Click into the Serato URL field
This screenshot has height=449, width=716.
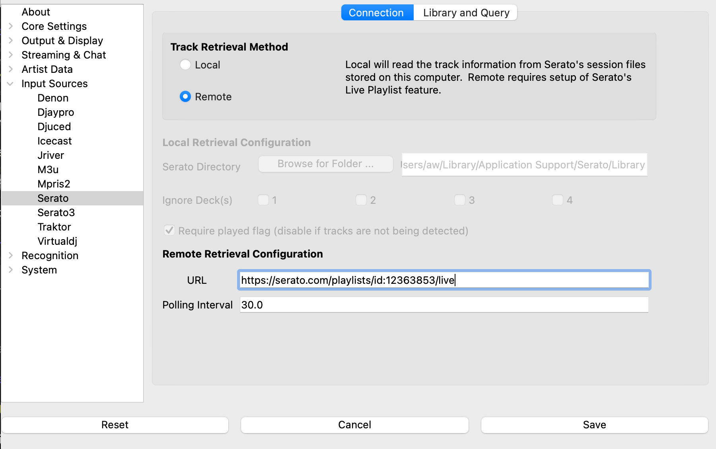coord(444,280)
